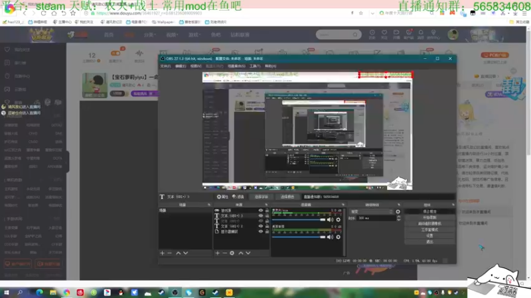The width and height of the screenshot is (531, 298).
Task: Open source Filters button in OBS toolbar
Action: click(x=238, y=197)
